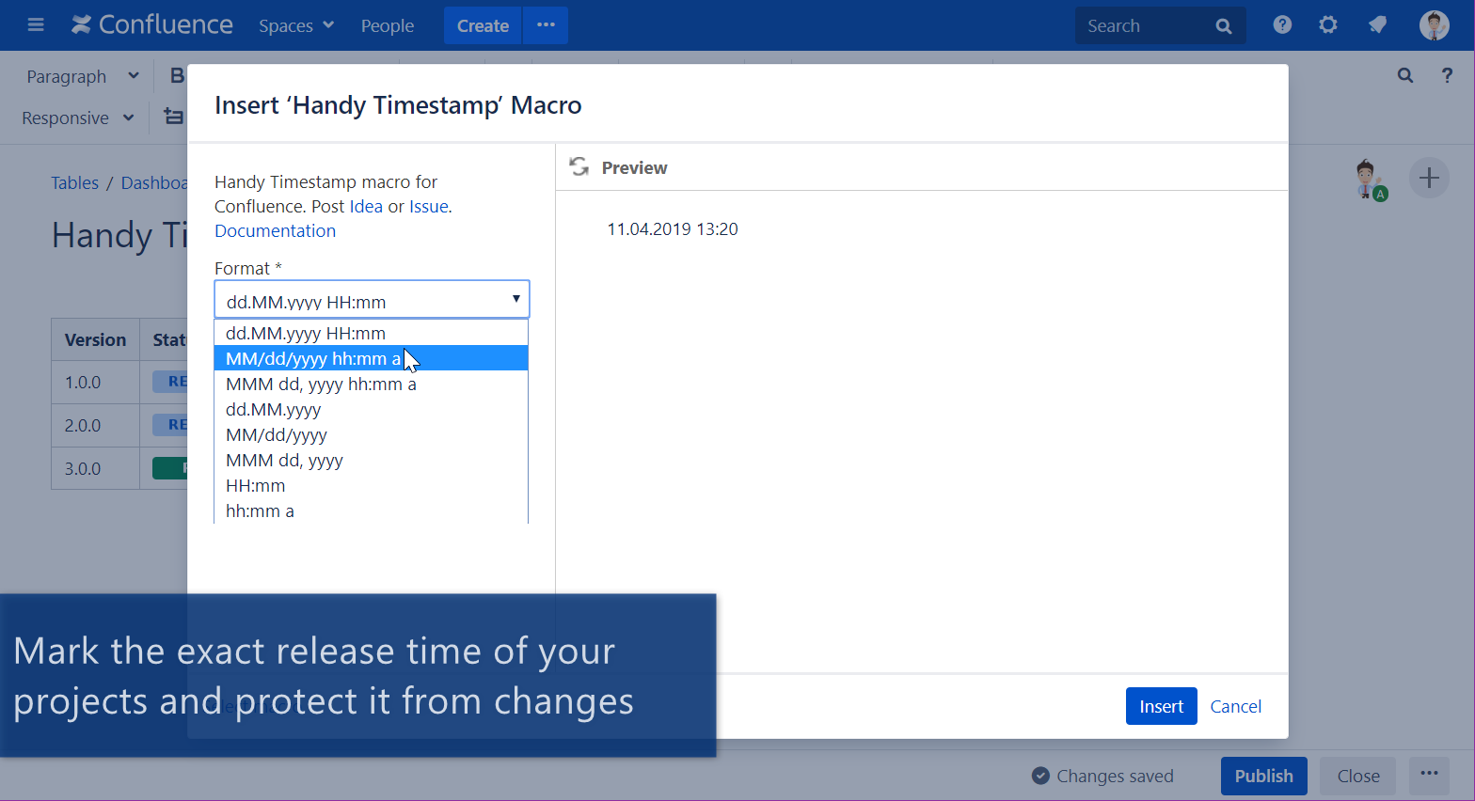Open the editor more-options ellipsis
The image size is (1475, 801).
(1429, 775)
